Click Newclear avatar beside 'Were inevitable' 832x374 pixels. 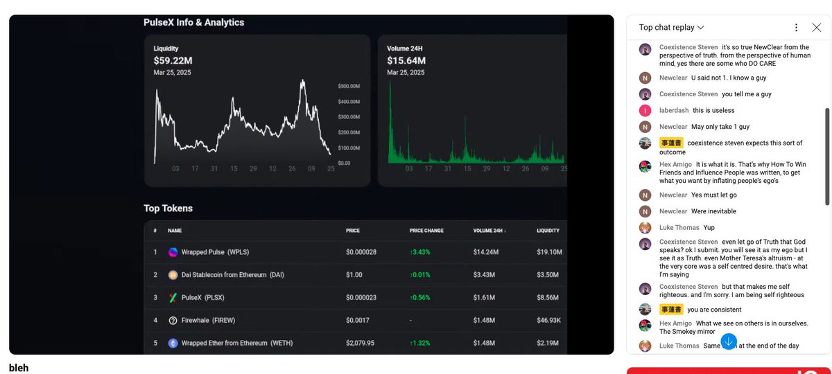[x=645, y=211]
